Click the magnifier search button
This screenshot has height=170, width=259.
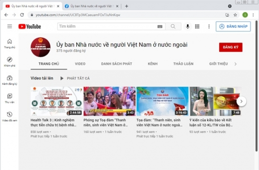pos(173,26)
